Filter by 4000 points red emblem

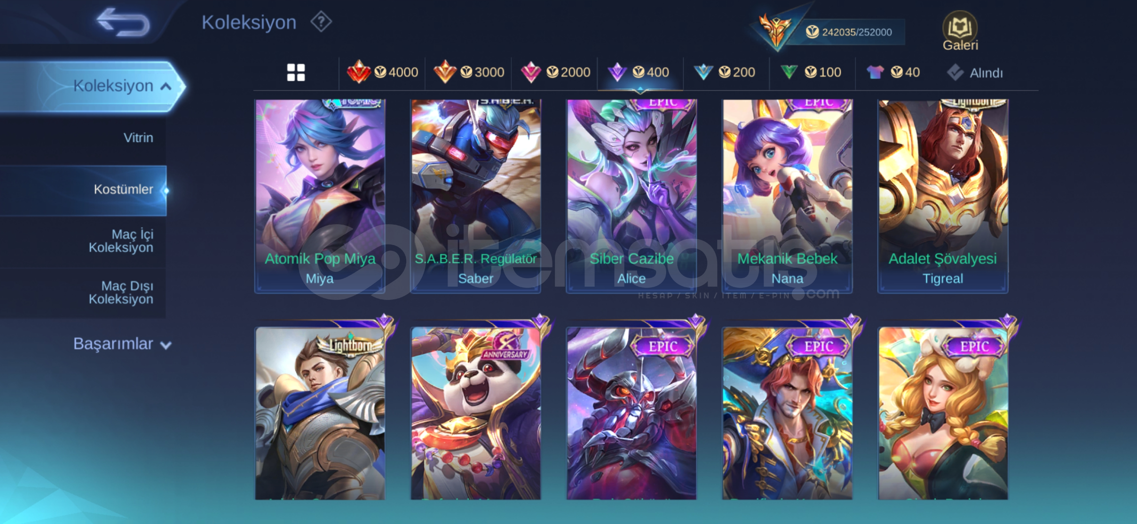click(x=382, y=72)
